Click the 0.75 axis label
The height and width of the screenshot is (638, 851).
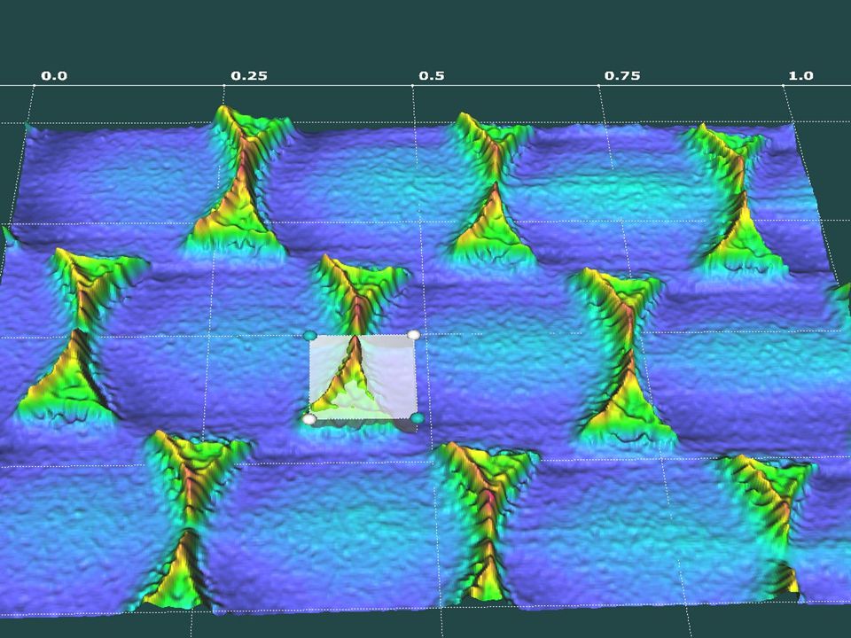[x=622, y=76]
